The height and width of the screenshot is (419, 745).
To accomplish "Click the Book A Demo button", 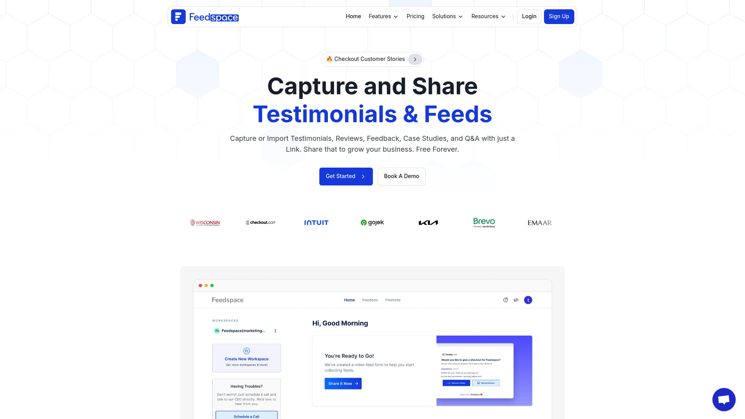I will (x=402, y=176).
